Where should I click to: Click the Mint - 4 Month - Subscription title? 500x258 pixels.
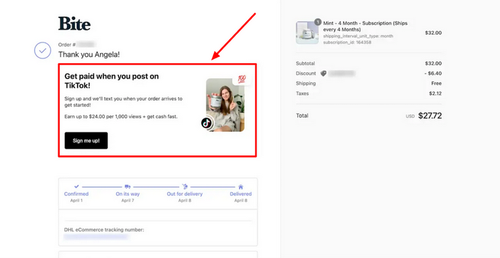(365, 26)
